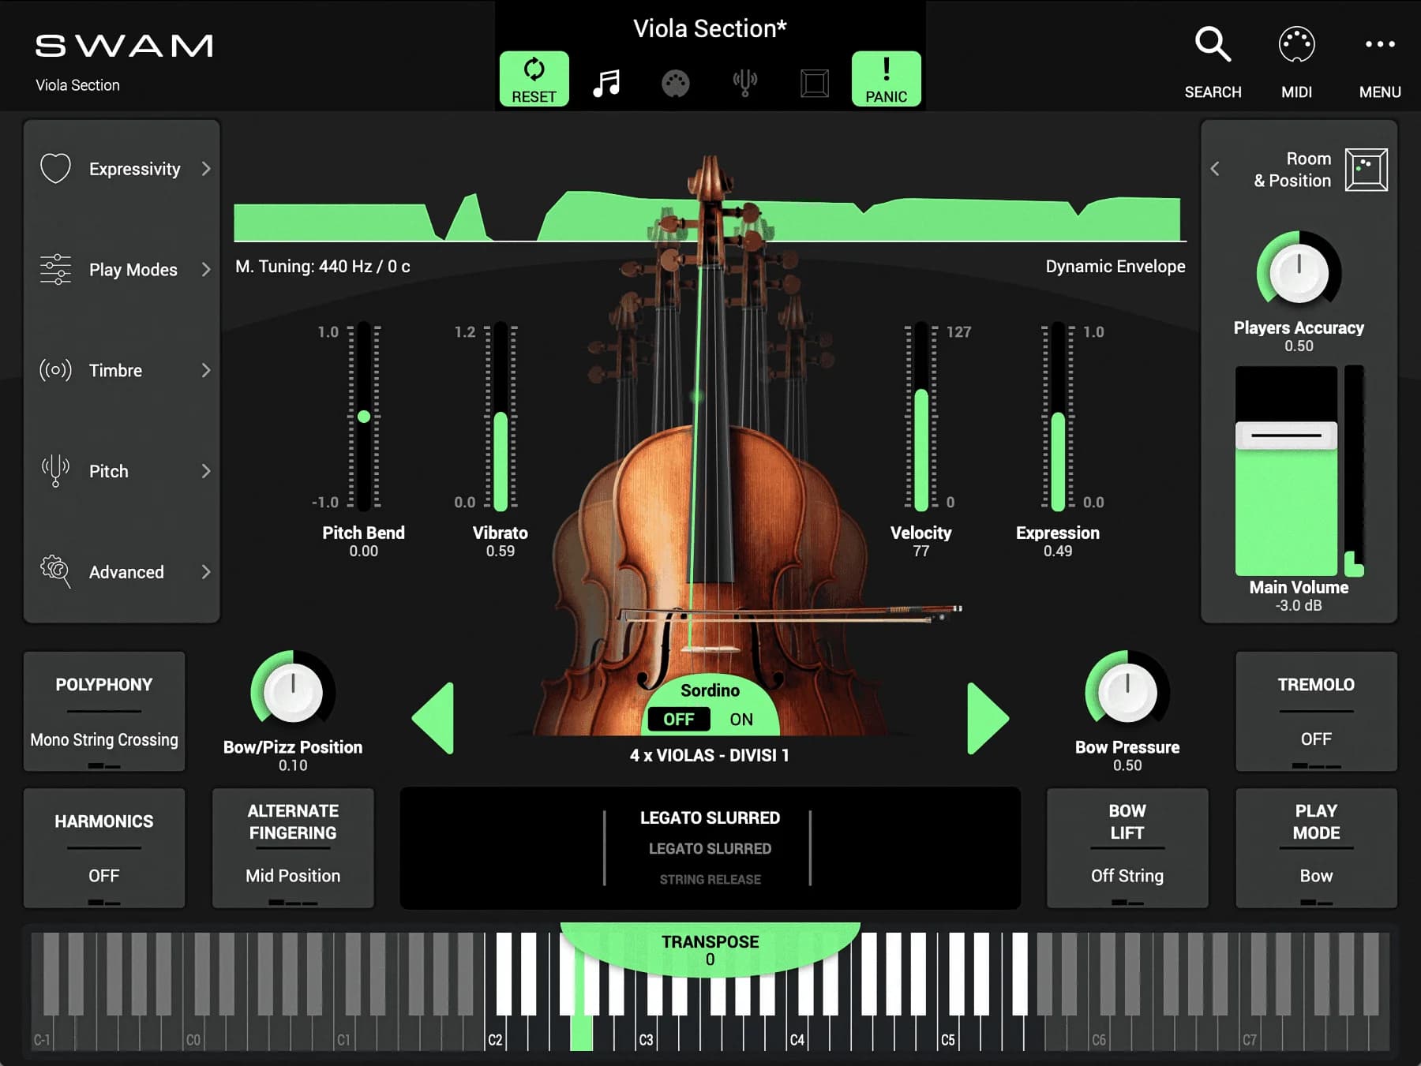Click the palette icon in top toolbar

pyautogui.click(x=675, y=83)
